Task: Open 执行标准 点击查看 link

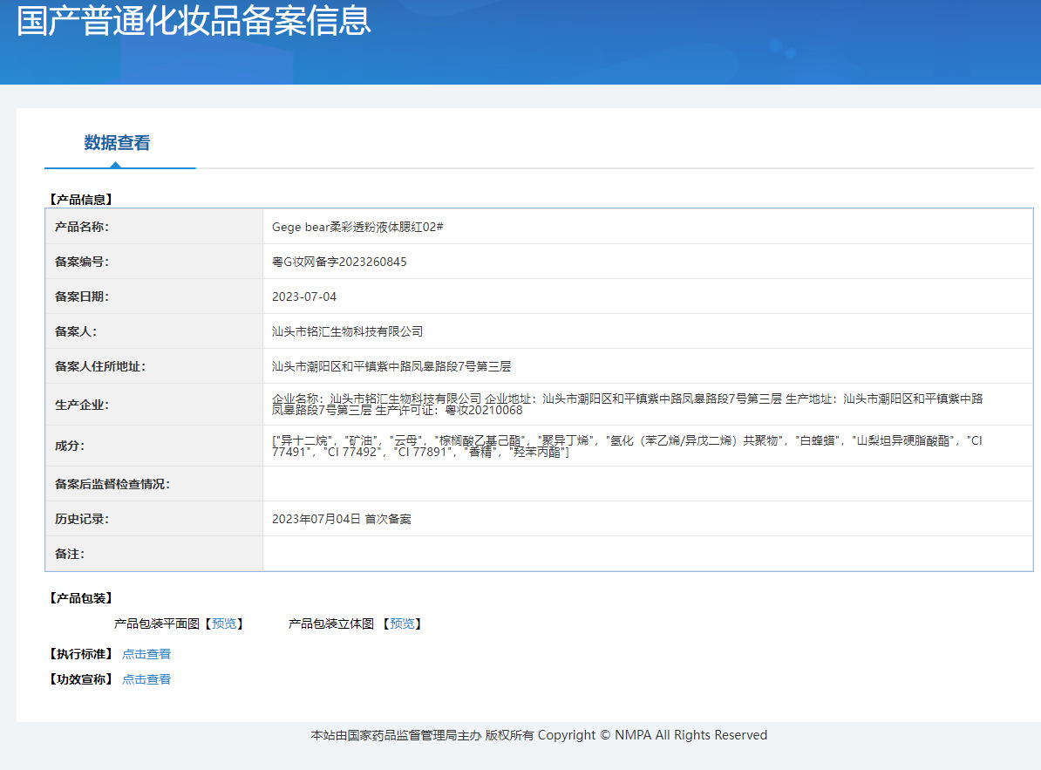Action: pos(146,654)
